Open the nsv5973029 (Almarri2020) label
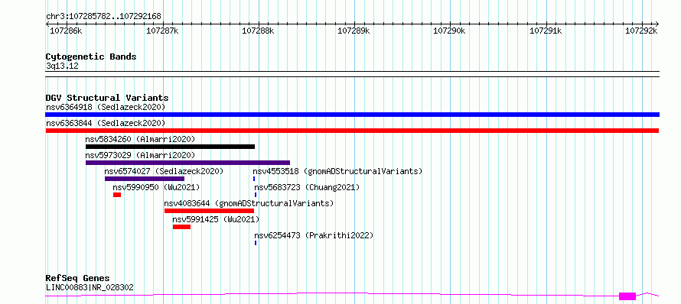 click(x=140, y=155)
